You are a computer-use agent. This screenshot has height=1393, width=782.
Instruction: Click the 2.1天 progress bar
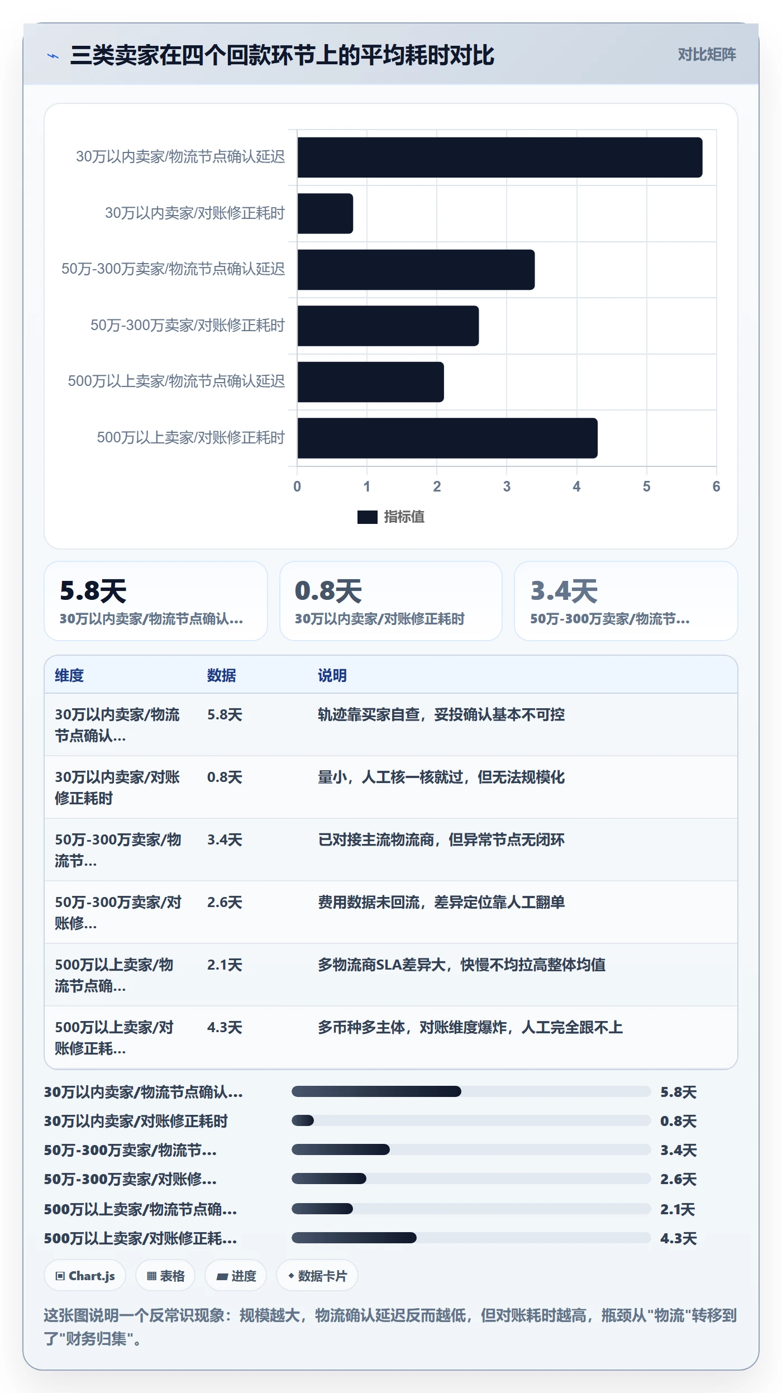pyautogui.click(x=471, y=1209)
